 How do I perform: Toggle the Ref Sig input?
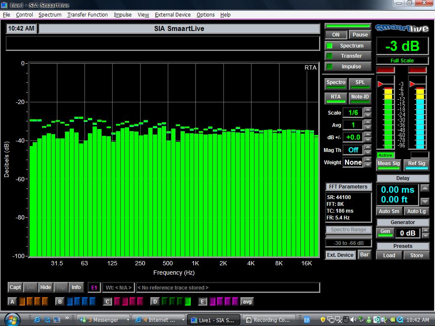click(x=416, y=164)
